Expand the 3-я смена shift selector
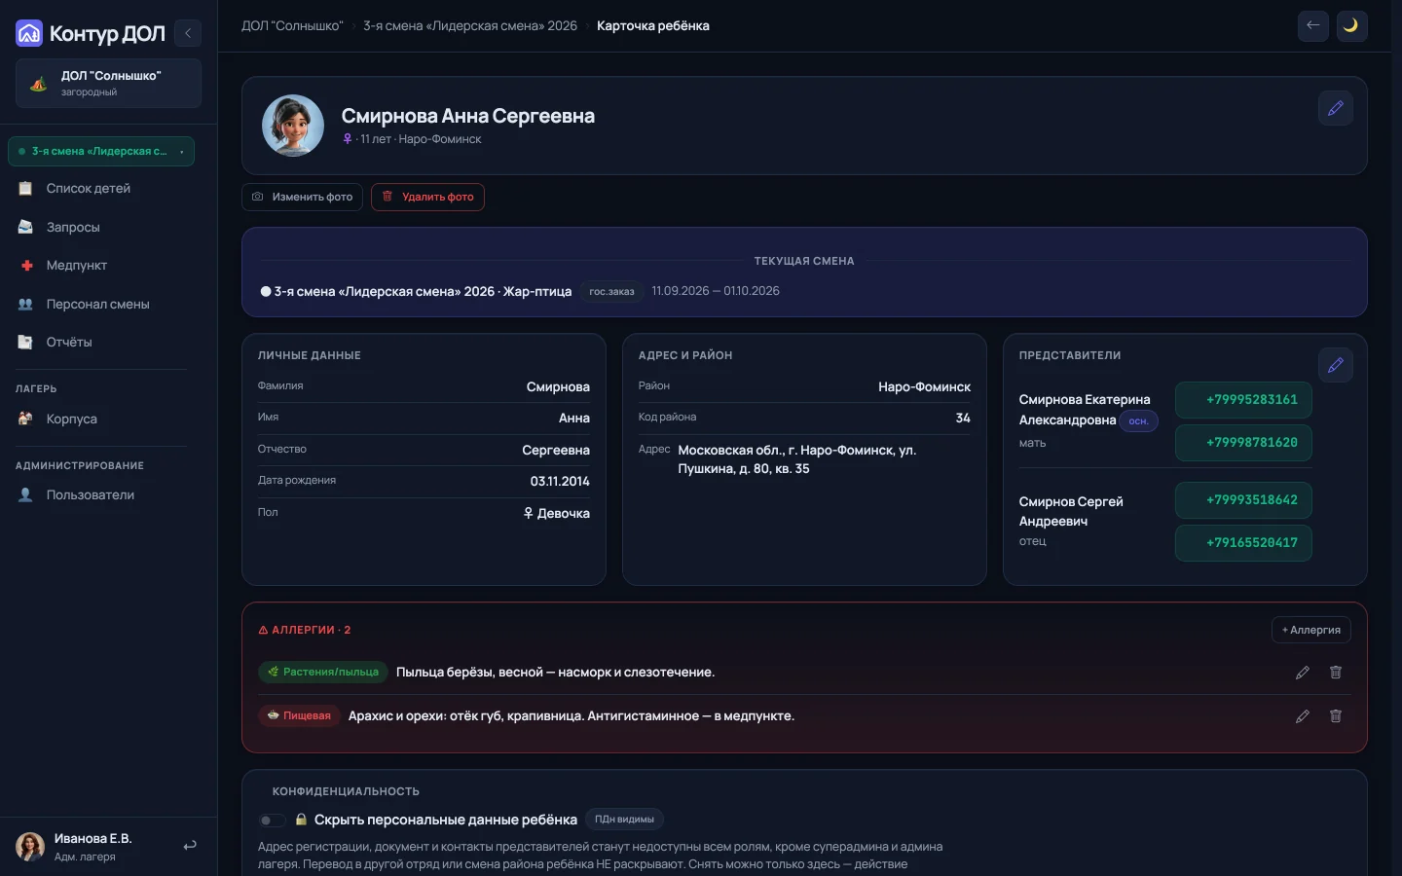Screen dimensions: 1402x876 click(101, 151)
